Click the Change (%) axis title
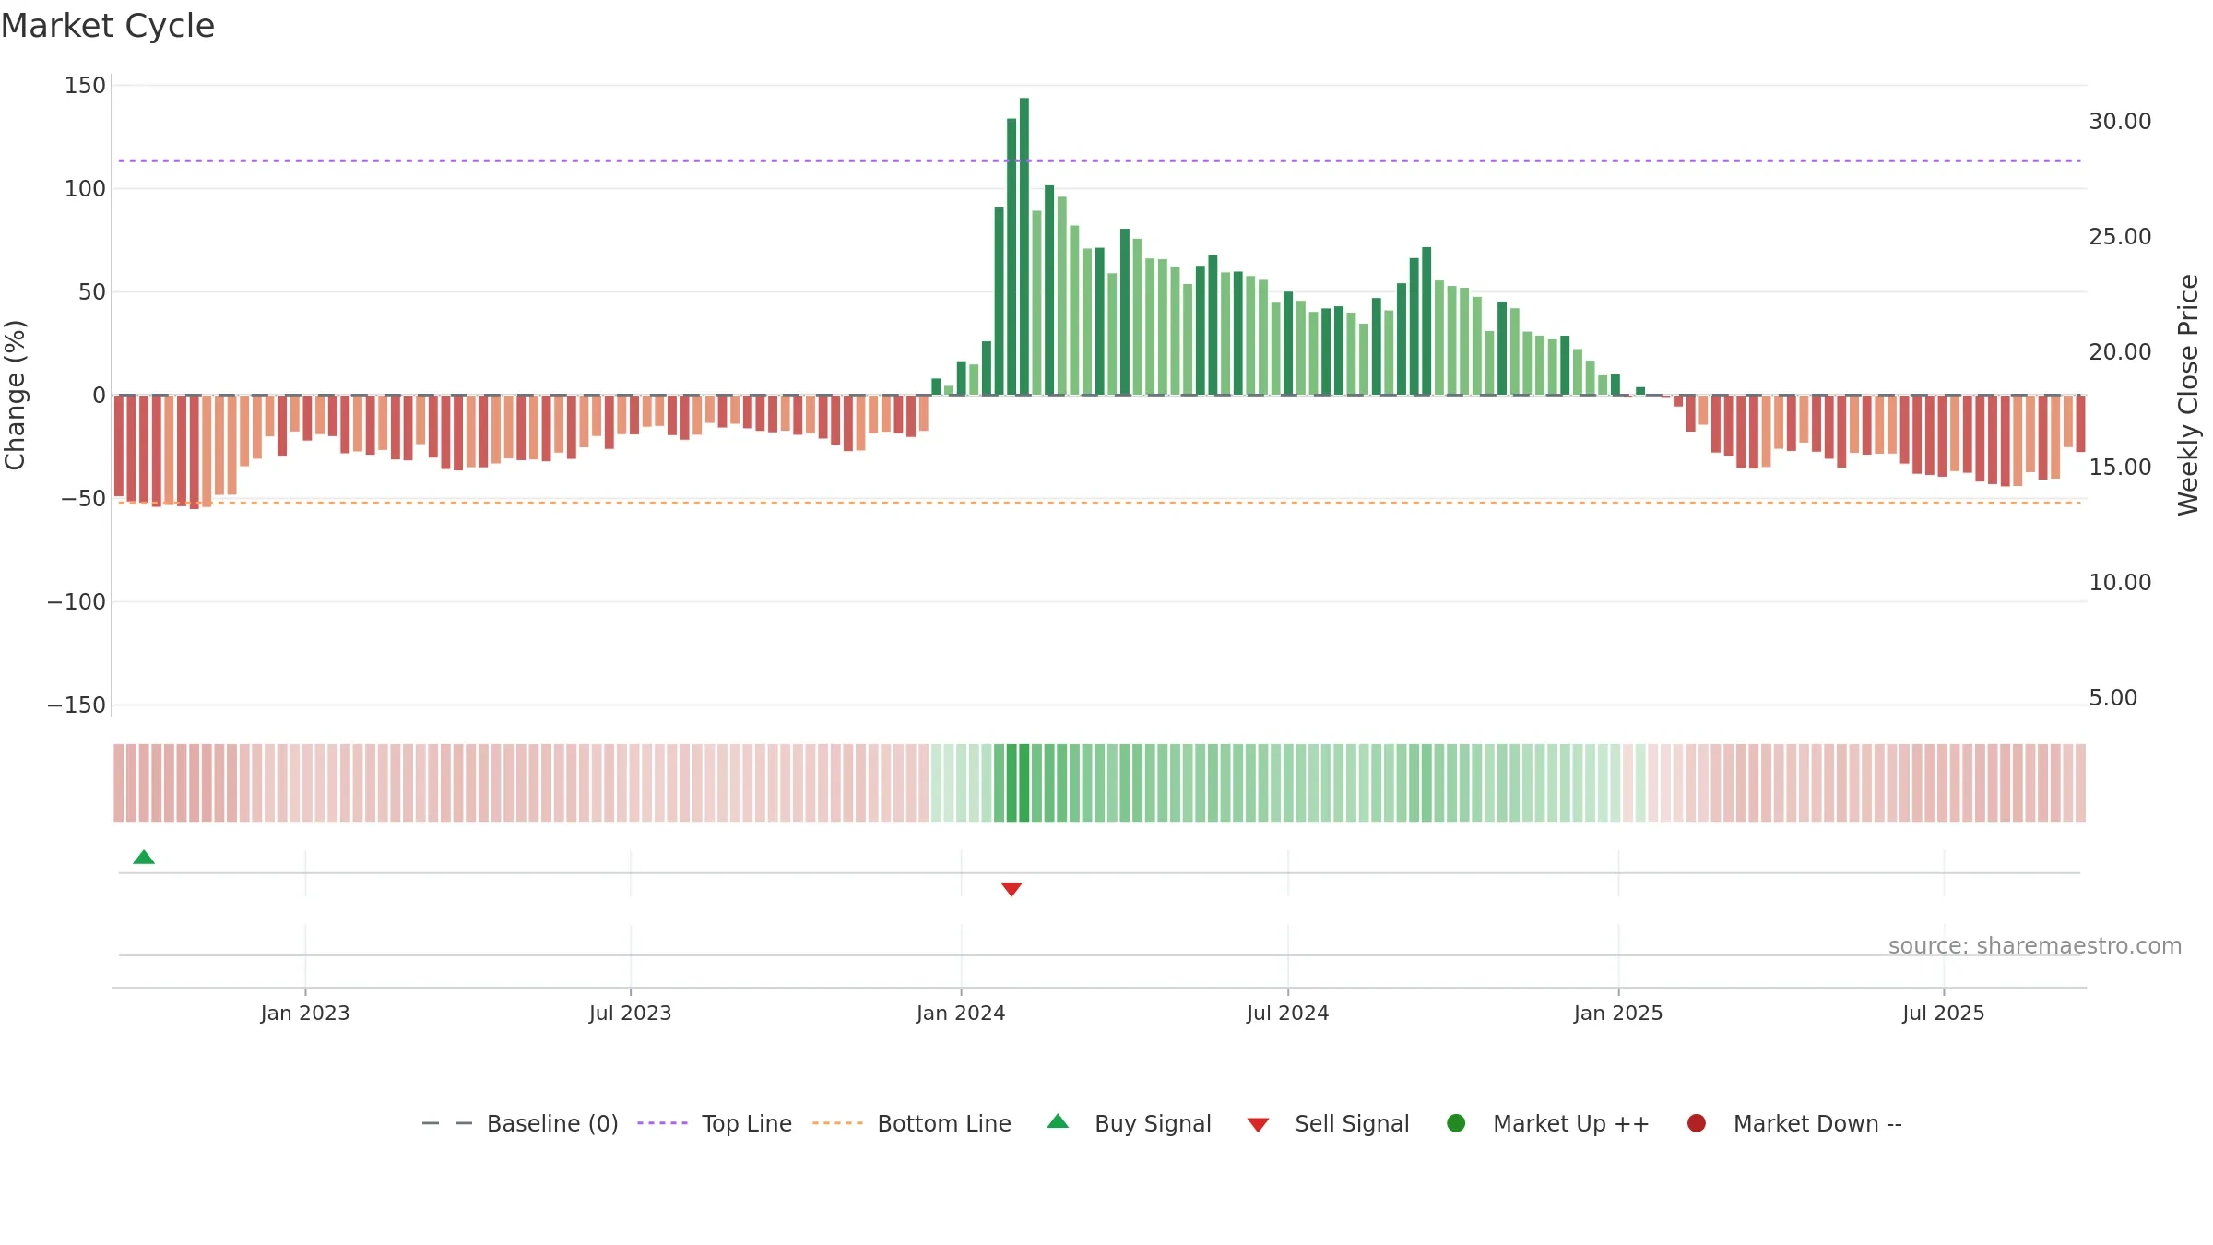The image size is (2213, 1245). tap(16, 395)
